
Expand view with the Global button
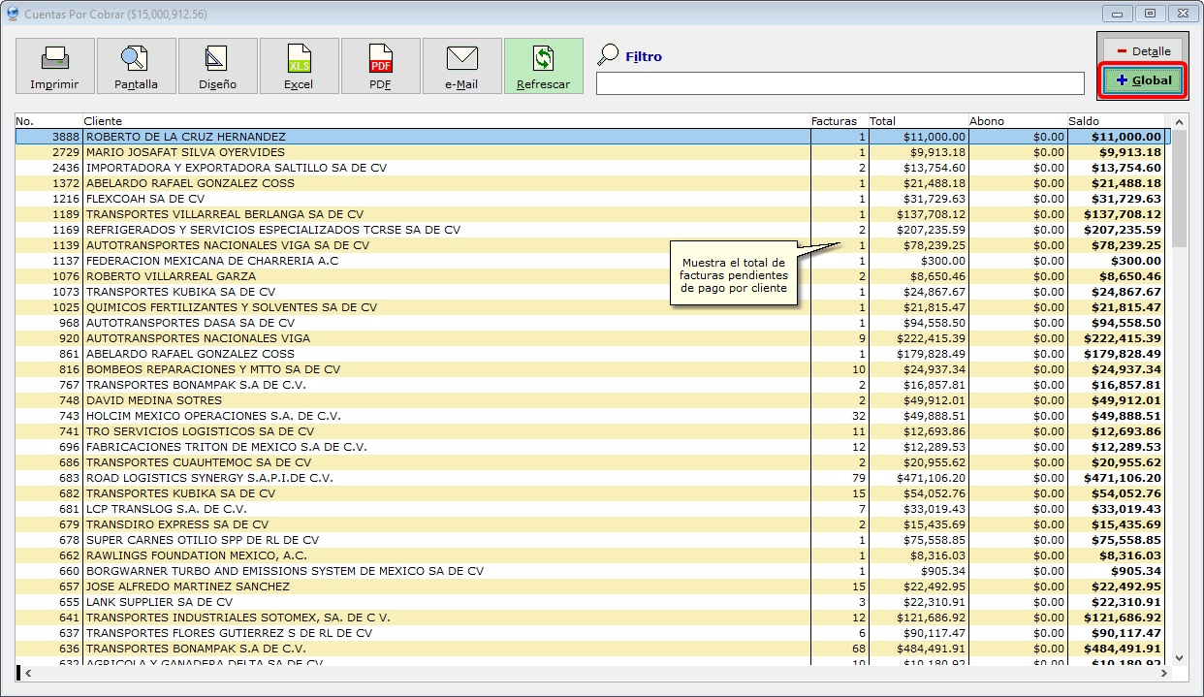point(1144,80)
